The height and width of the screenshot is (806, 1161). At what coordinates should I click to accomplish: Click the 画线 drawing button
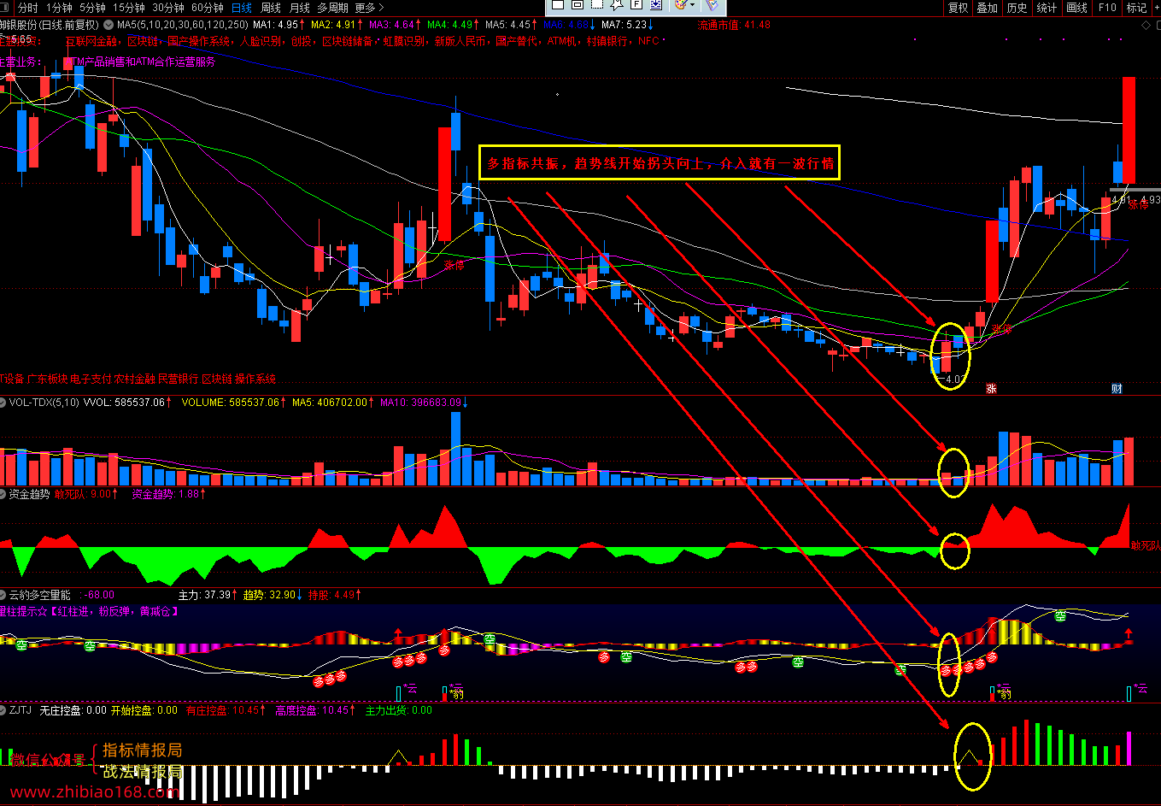(1076, 8)
